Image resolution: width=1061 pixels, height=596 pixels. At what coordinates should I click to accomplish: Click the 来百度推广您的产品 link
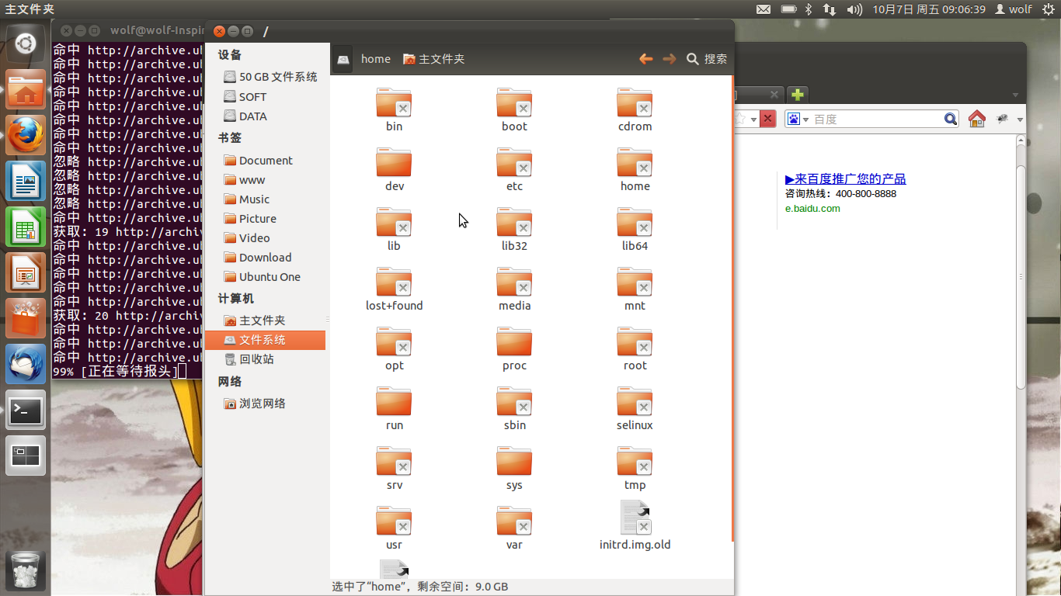tap(845, 178)
